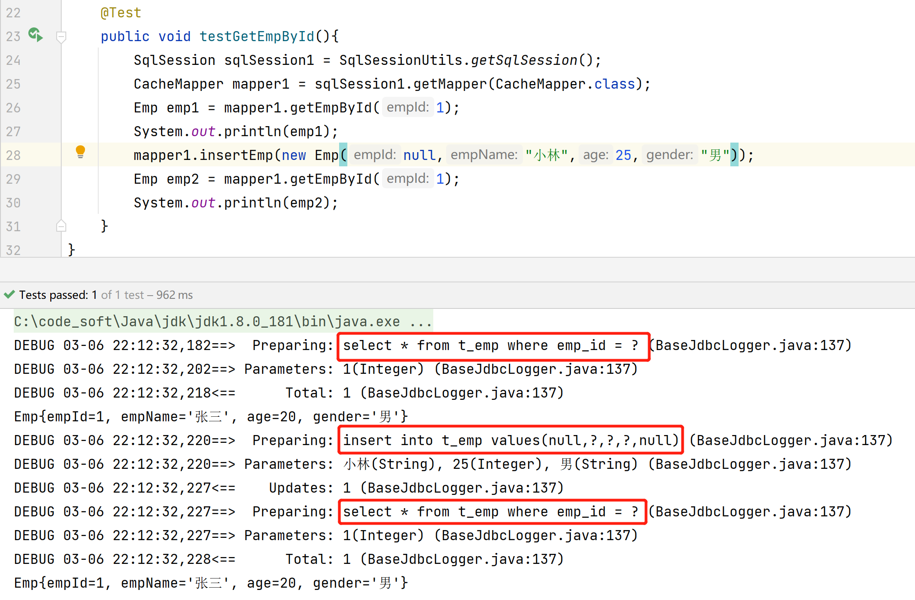Click the 'Tests passed: 1' status text
The width and height of the screenshot is (915, 600).
point(58,295)
